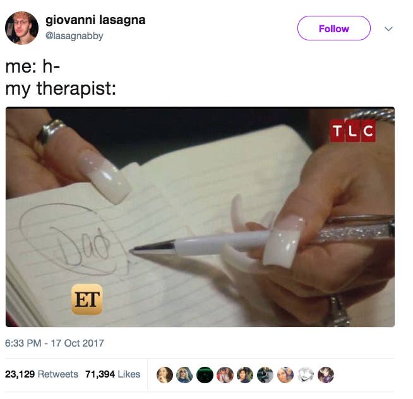The width and height of the screenshot is (413, 399).
Task: Follow the @lasagnabby account
Action: (x=333, y=28)
